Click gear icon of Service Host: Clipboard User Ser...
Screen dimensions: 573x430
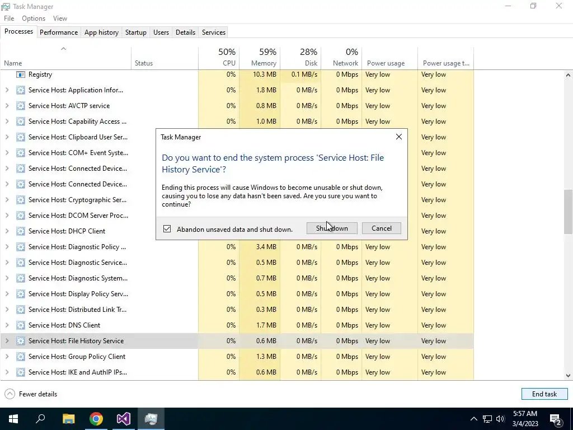point(21,137)
